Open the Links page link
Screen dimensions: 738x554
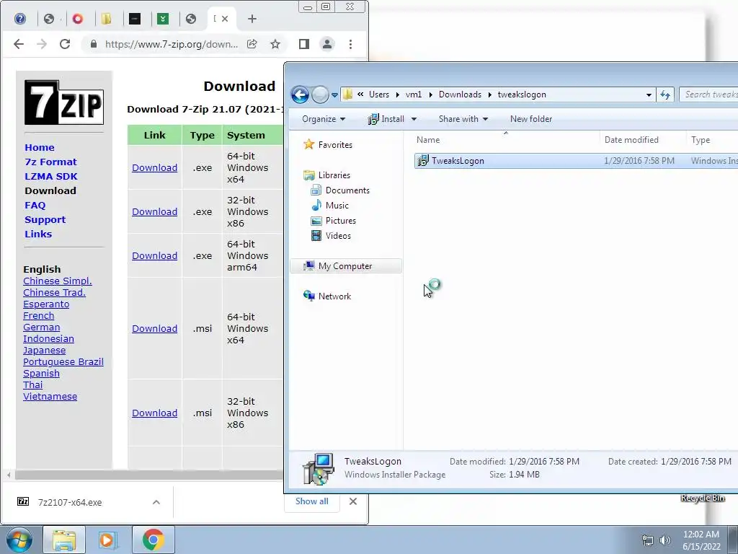click(x=38, y=234)
